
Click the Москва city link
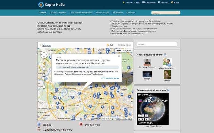(x=47, y=45)
